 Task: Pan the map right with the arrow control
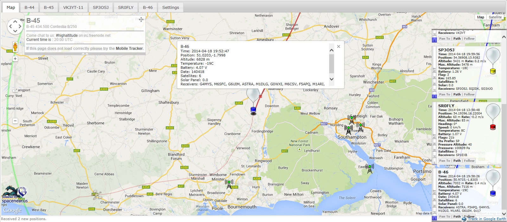tap(20, 27)
